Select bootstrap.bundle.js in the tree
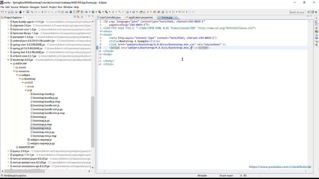The height and width of the screenshot is (179, 319). [x=44, y=94]
